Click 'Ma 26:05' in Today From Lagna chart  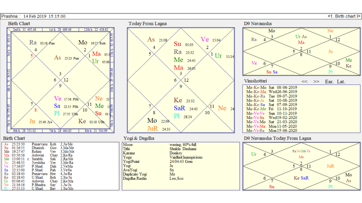[x=185, y=68]
